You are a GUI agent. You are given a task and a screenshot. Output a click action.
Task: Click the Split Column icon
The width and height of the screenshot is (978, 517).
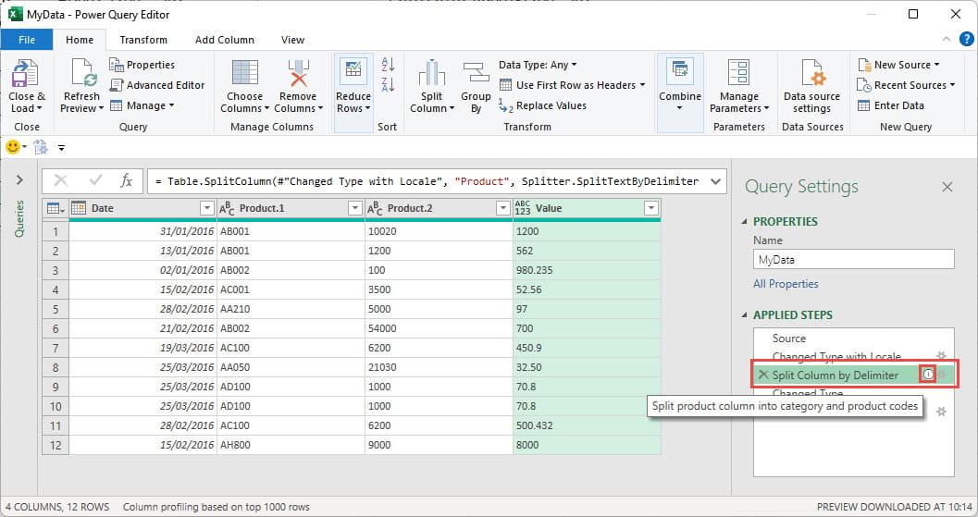[x=431, y=75]
